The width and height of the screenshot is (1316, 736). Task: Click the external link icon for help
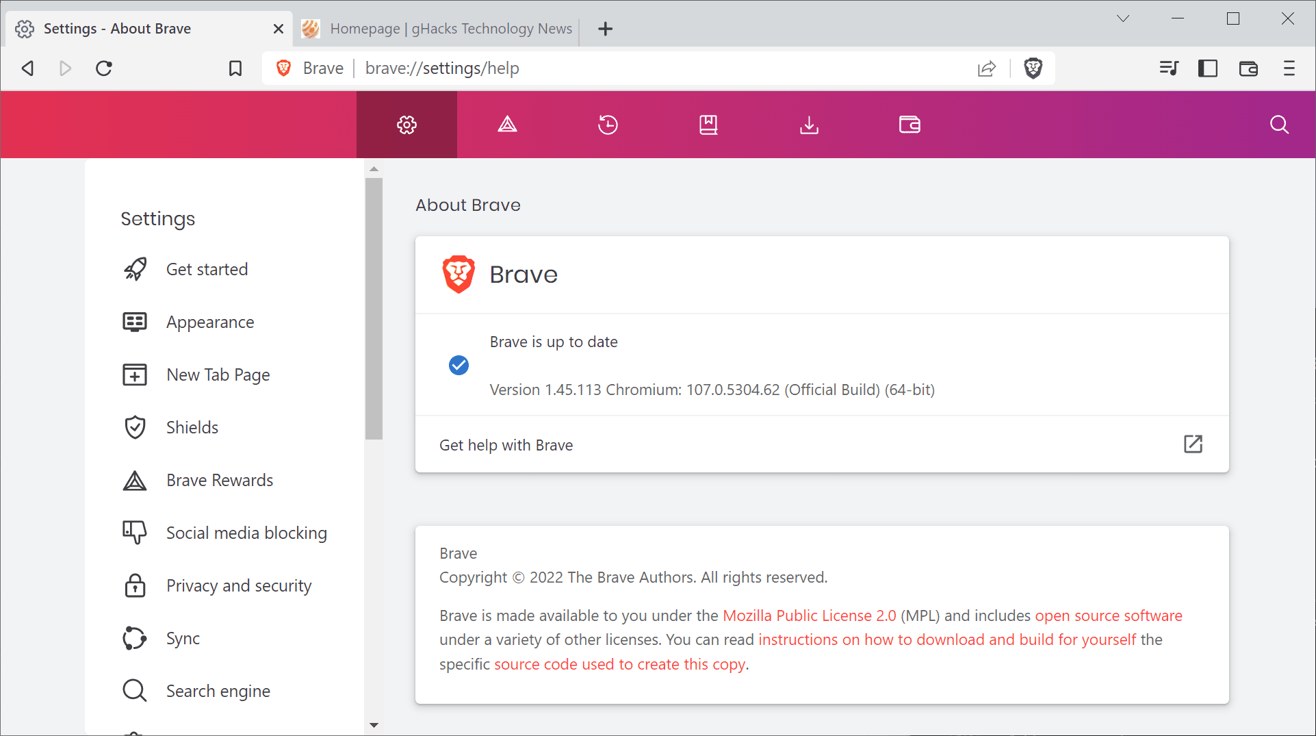click(x=1193, y=444)
